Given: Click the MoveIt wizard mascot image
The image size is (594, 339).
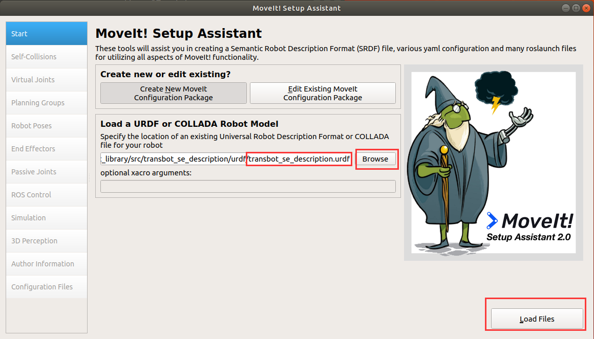Looking at the screenshot, I should tap(494, 163).
